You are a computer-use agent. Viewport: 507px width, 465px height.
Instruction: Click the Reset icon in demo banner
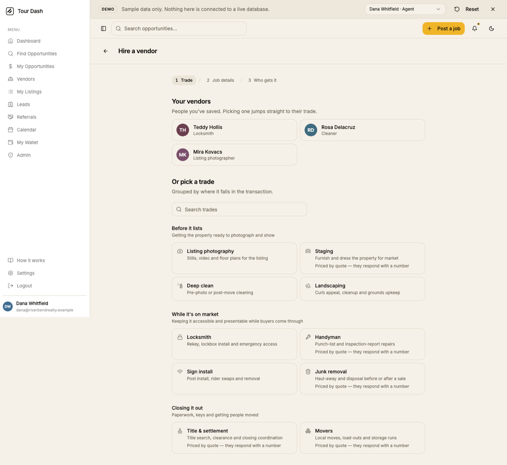pyautogui.click(x=457, y=9)
